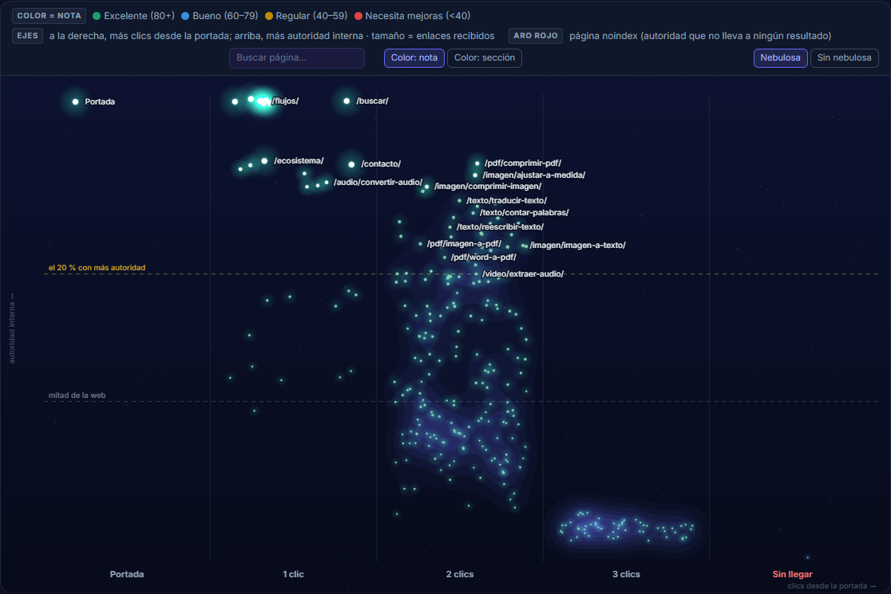Click the green 'Excelente (80+)' legend entry
Image resolution: width=891 pixels, height=594 pixels.
tap(133, 16)
